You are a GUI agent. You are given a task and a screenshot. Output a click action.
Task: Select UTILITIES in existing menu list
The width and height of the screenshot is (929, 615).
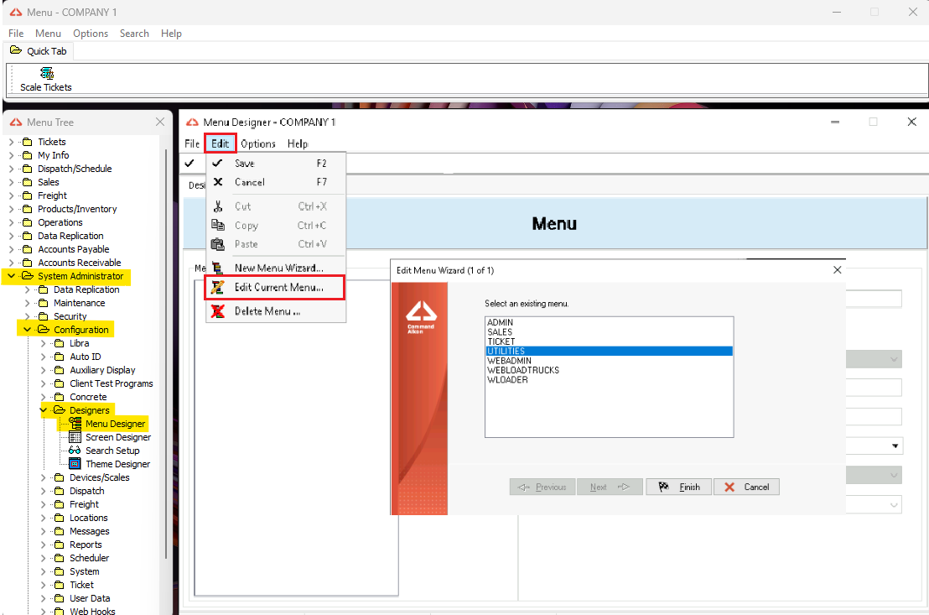(x=609, y=351)
